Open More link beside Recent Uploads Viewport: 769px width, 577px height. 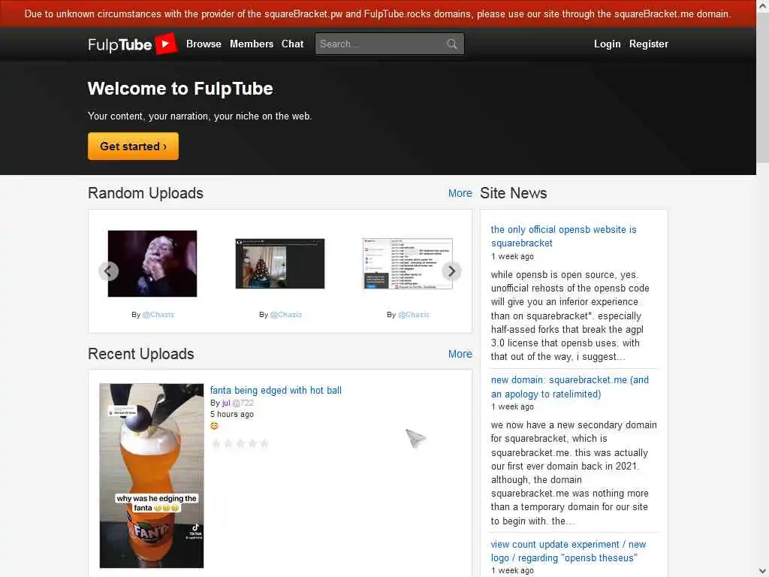[x=460, y=354]
